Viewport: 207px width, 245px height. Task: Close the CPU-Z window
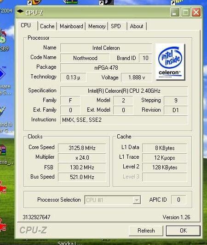point(196,12)
